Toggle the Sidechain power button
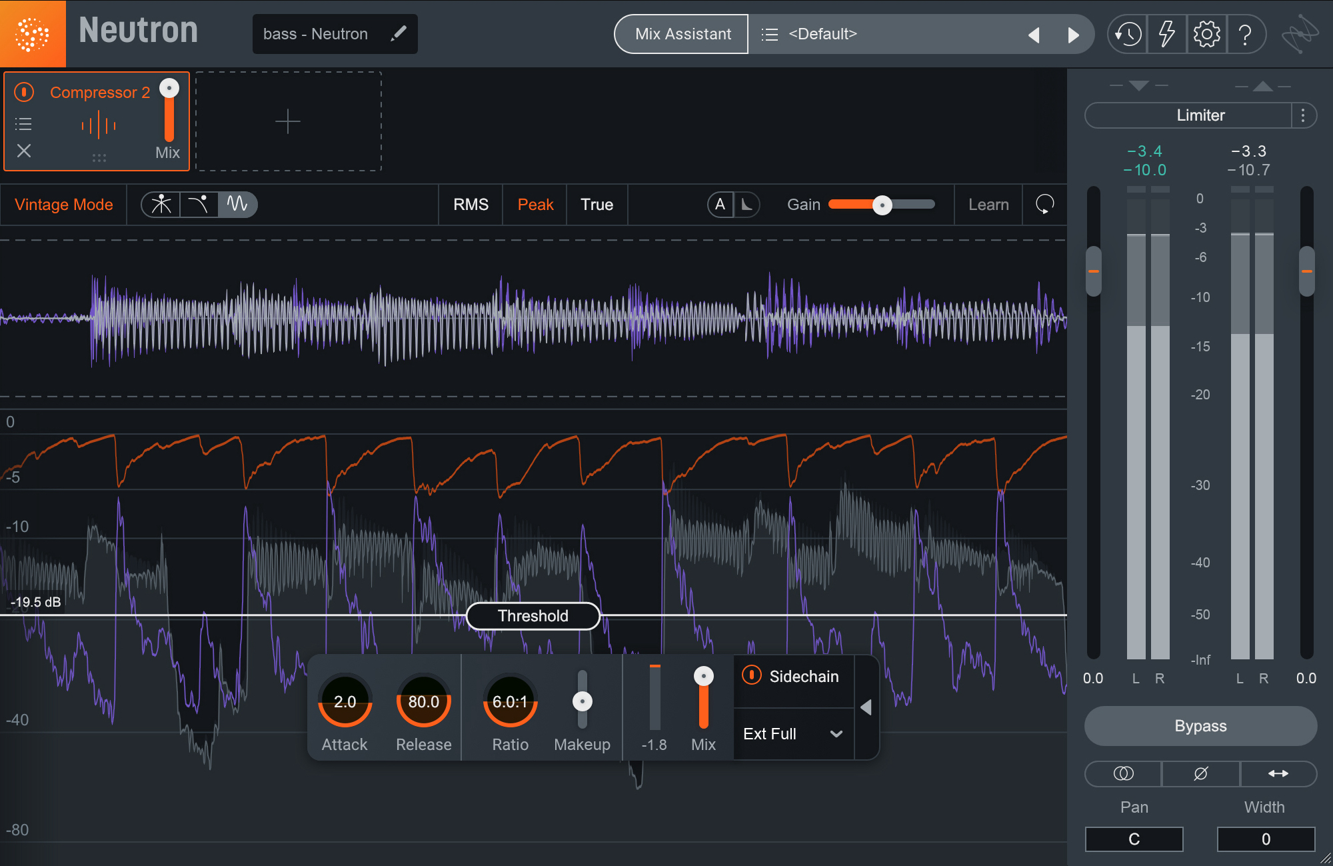This screenshot has width=1333, height=866. click(752, 675)
